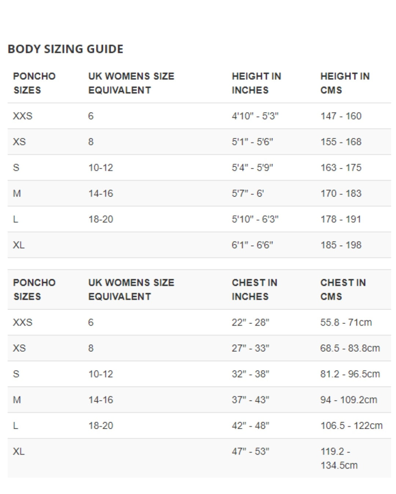Select the 5'7" - 6' height cell

248,194
